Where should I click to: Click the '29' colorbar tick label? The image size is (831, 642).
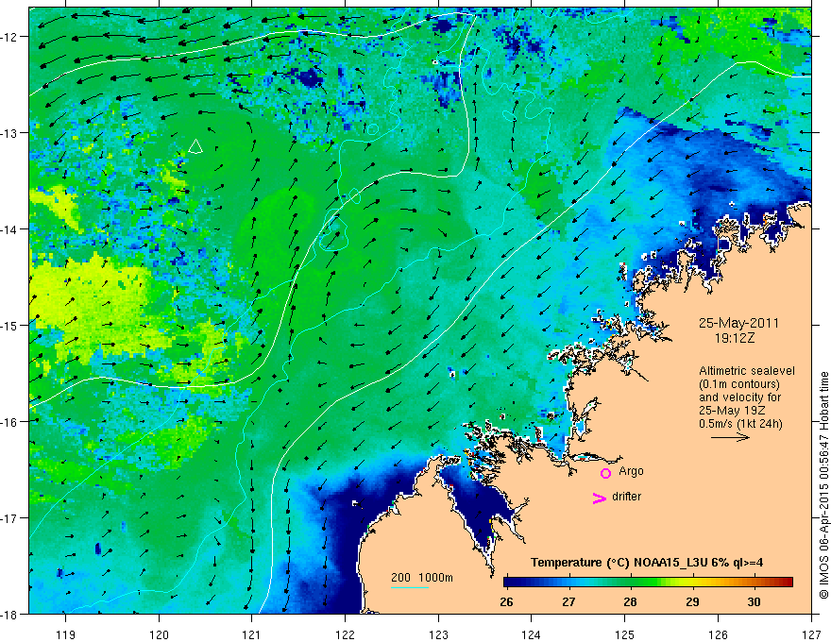point(692,601)
